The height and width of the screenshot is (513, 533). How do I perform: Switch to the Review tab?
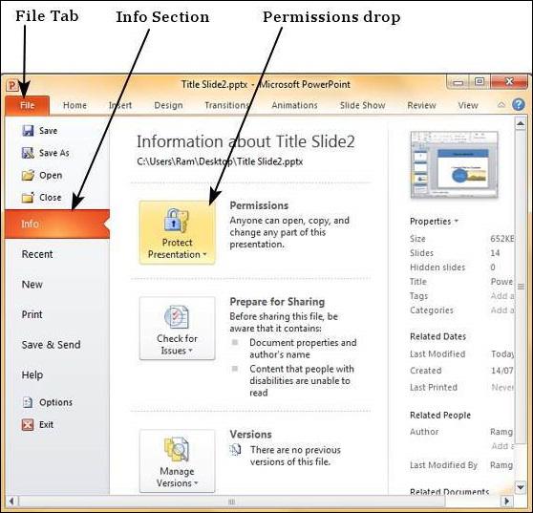(421, 105)
